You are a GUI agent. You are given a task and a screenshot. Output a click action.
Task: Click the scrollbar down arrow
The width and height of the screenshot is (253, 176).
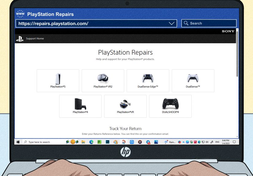[x=237, y=137]
